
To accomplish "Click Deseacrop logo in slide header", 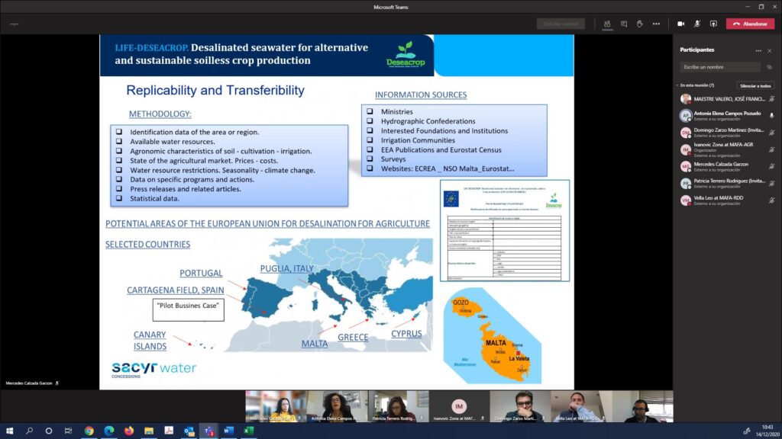I will (406, 55).
